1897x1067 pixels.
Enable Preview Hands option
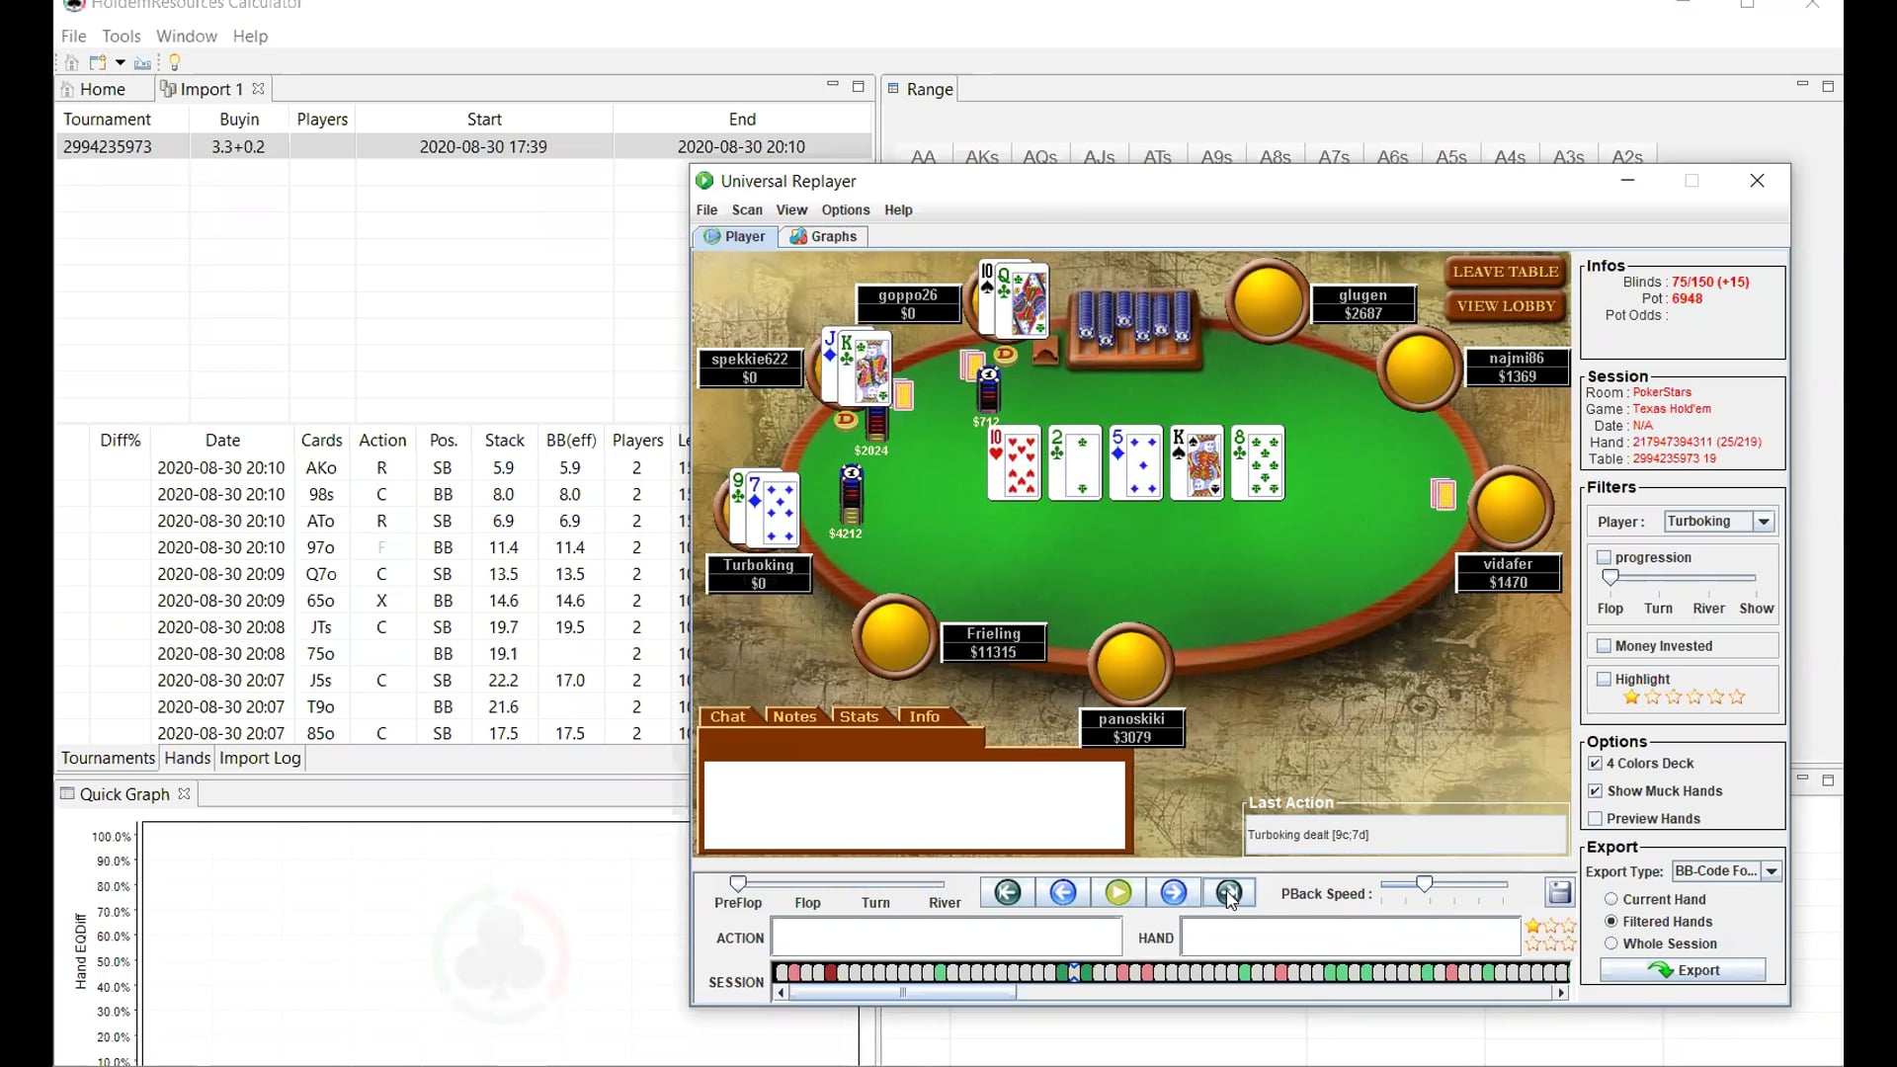coord(1595,819)
